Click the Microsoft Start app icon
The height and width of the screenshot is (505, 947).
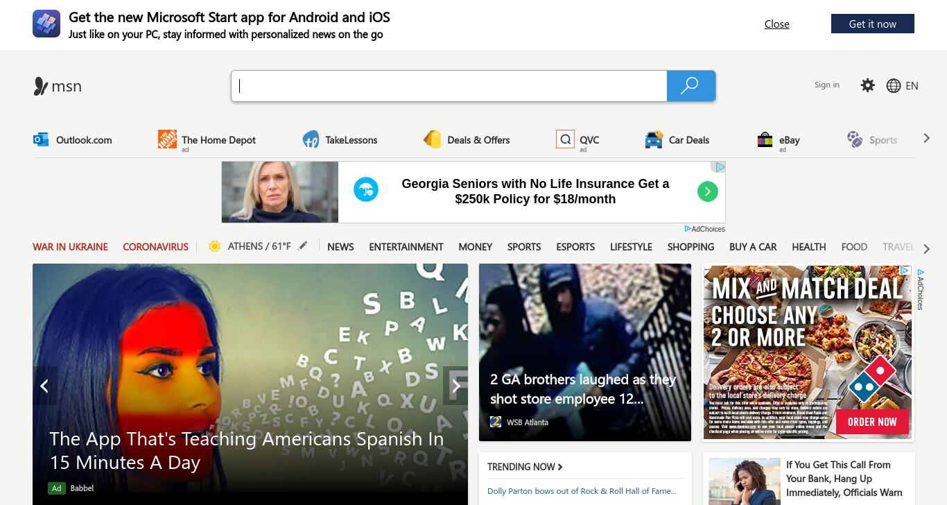[x=46, y=24]
